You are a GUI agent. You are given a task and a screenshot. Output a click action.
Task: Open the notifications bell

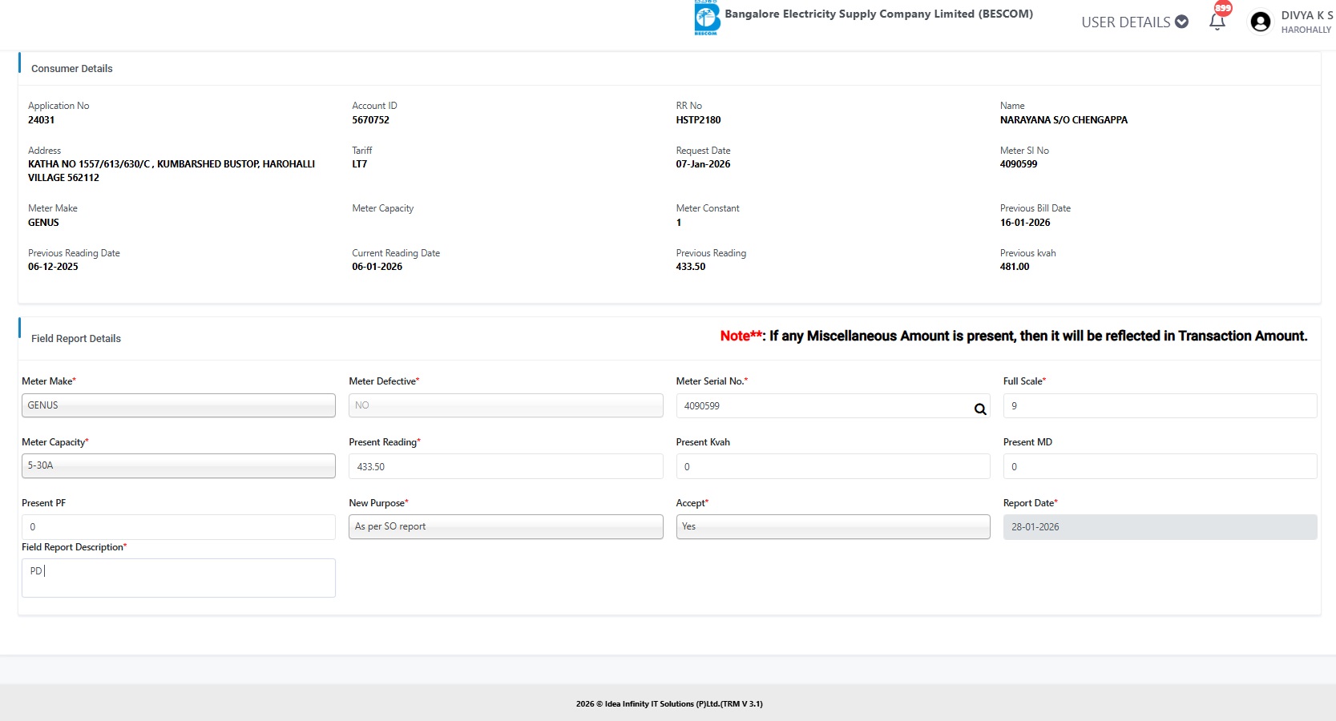pyautogui.click(x=1217, y=22)
